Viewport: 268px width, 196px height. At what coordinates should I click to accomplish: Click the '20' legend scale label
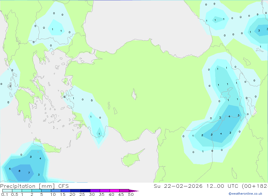pyautogui.click(x=72, y=194)
